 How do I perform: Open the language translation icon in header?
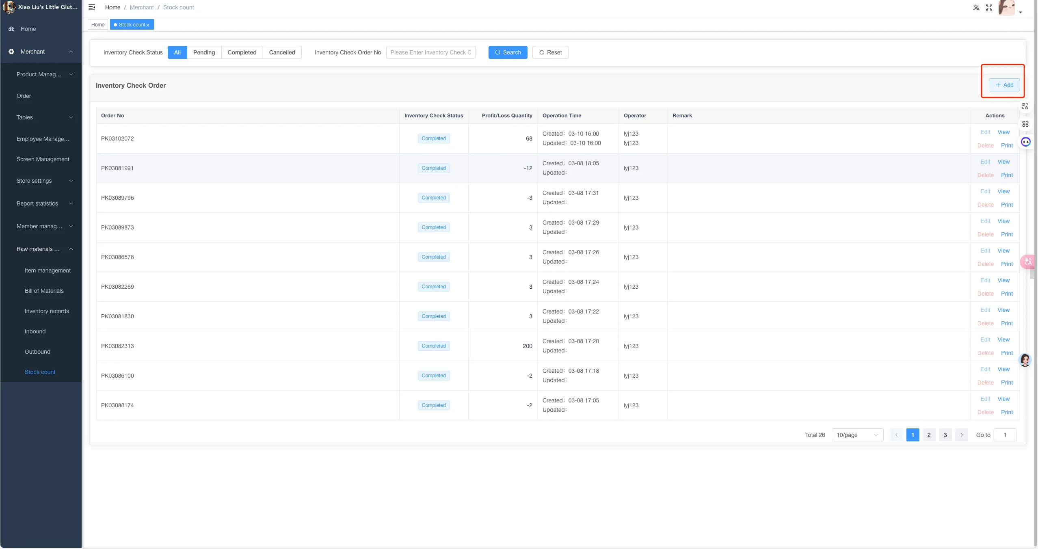click(x=976, y=7)
